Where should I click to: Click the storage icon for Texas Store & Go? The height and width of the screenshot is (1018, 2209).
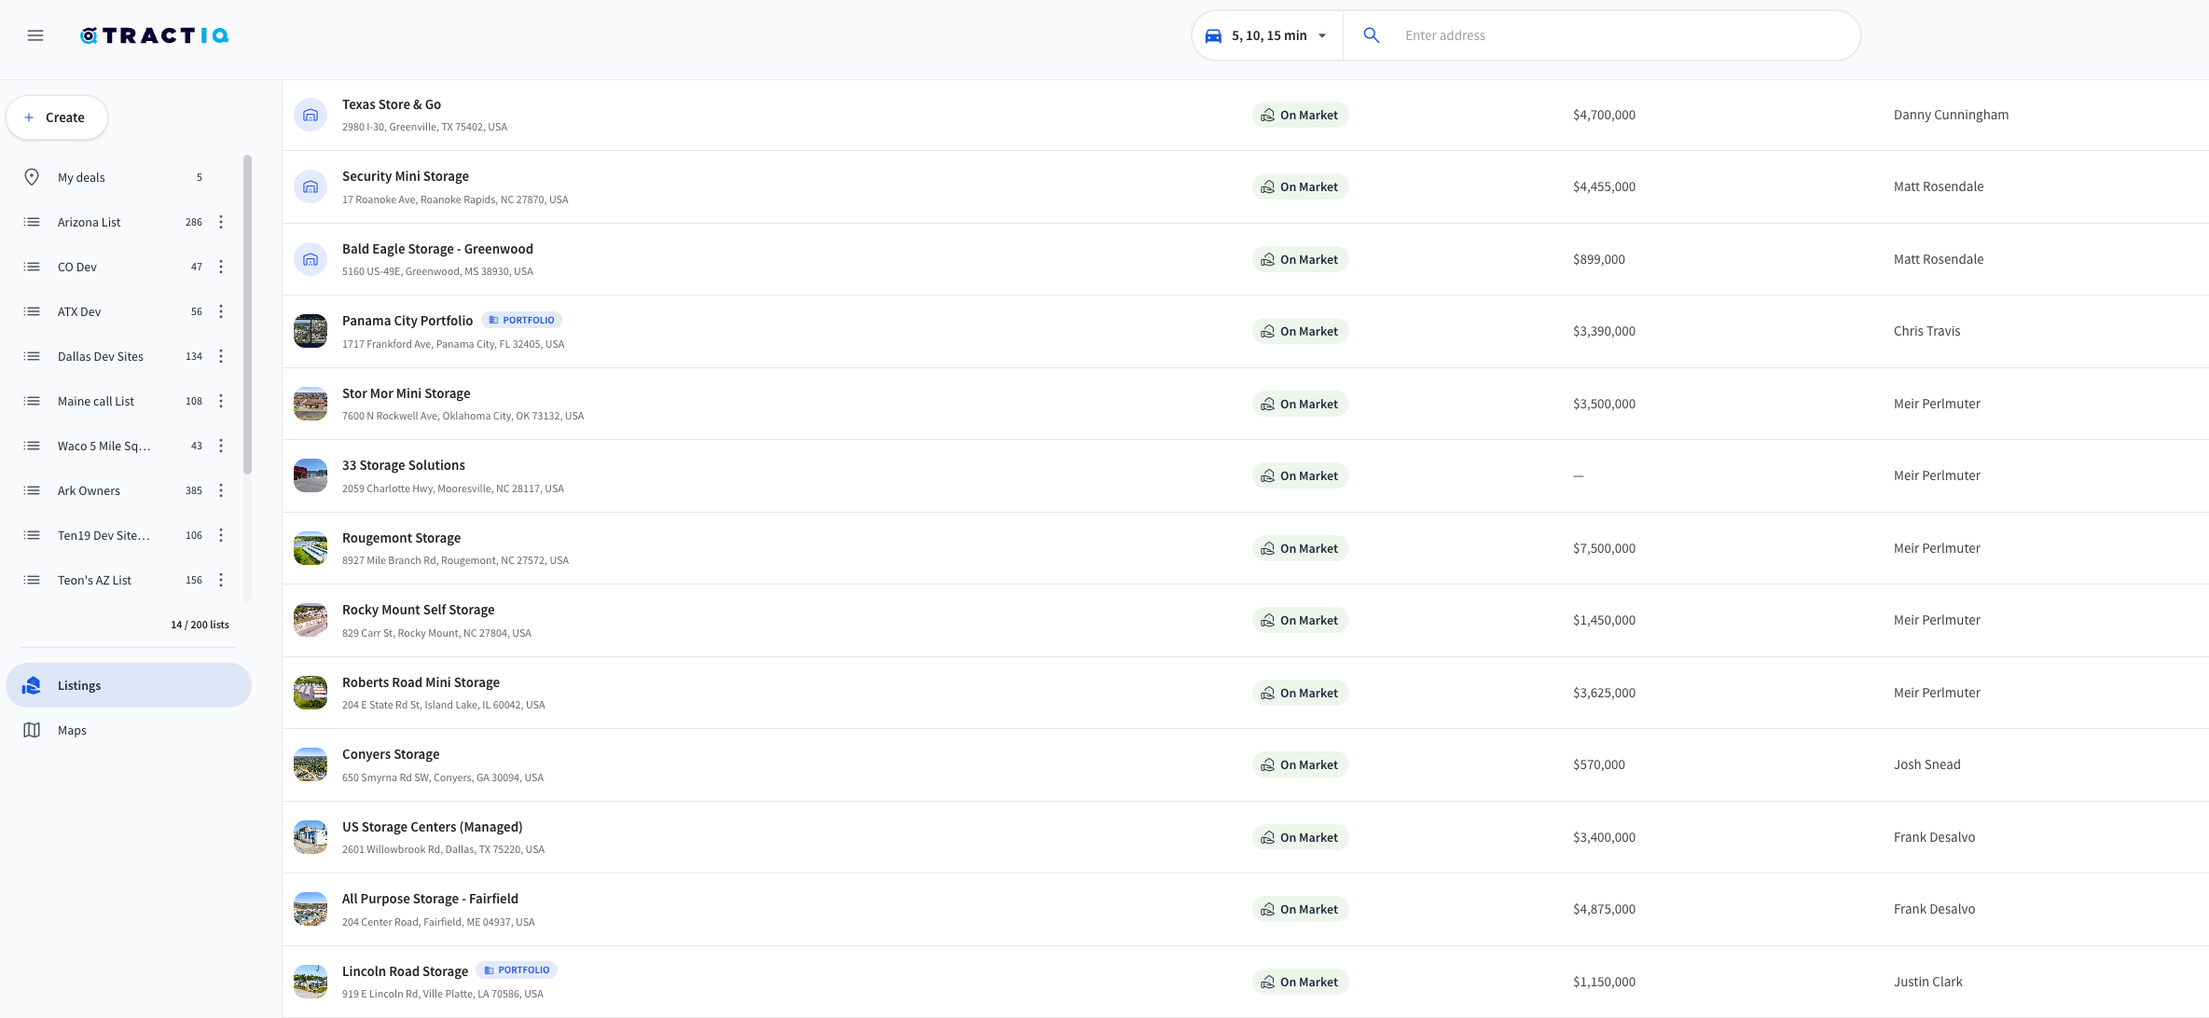311,115
